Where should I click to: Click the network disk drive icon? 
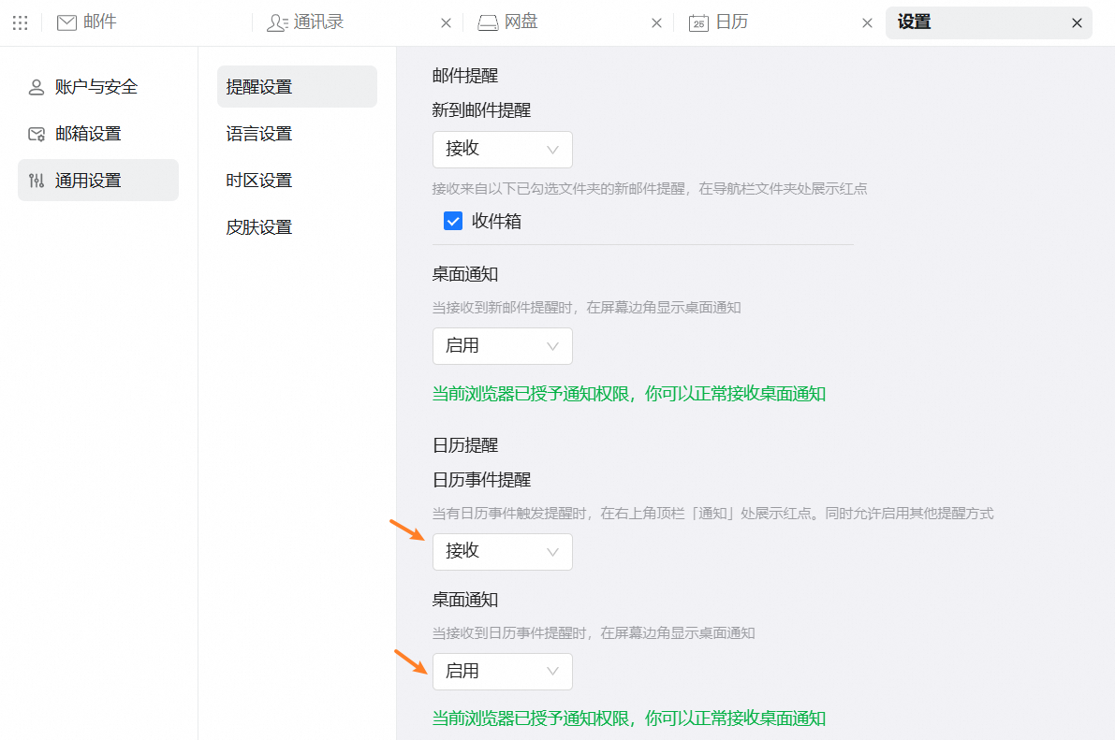[488, 22]
